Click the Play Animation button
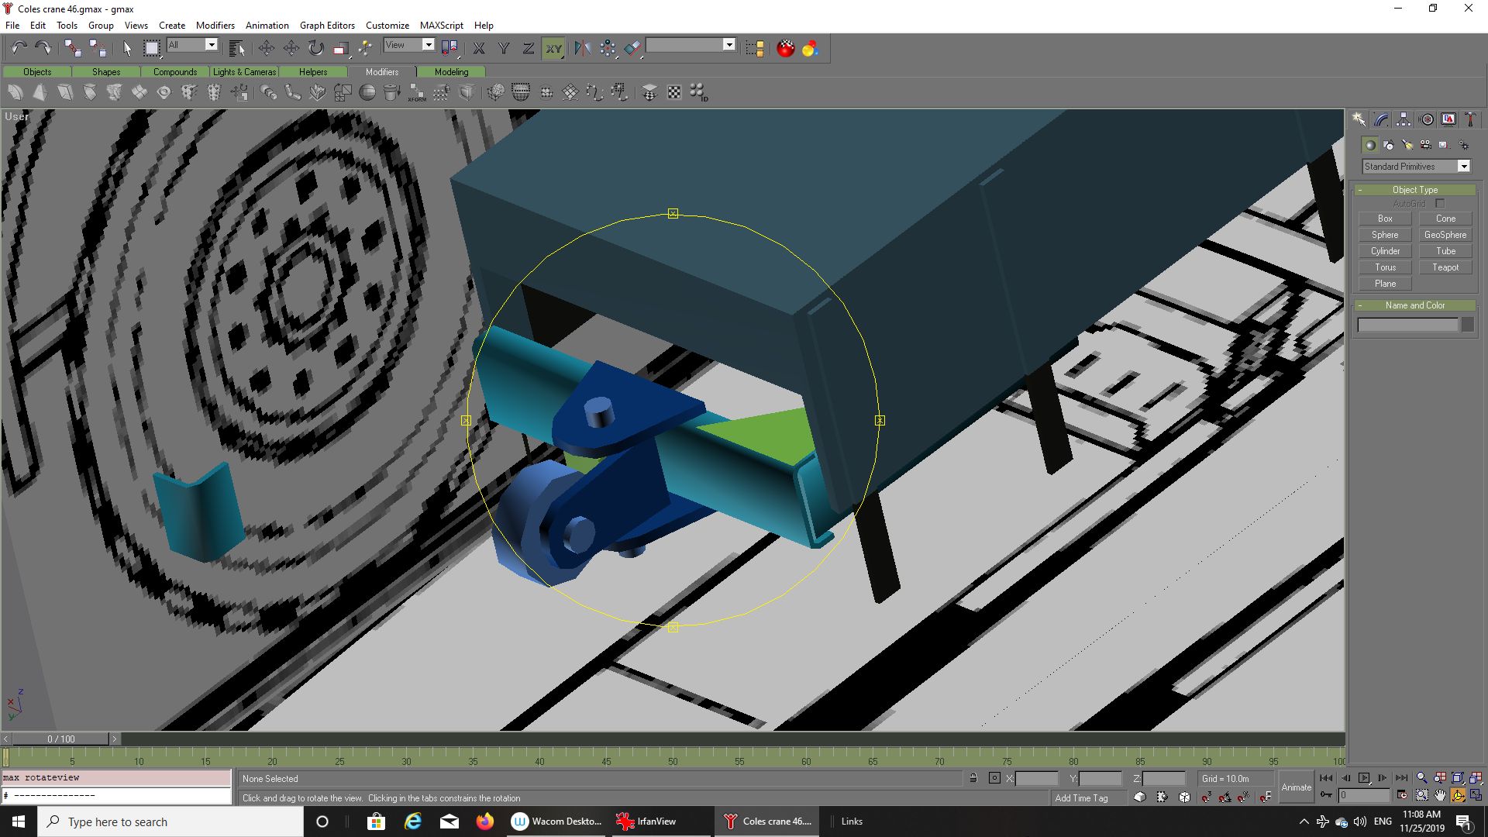 click(x=1364, y=778)
